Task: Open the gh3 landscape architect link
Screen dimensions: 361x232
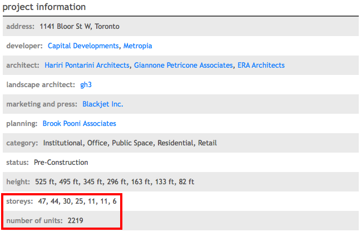Action: pos(86,85)
